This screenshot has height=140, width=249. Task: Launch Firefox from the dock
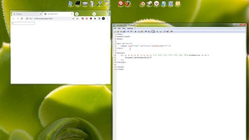coord(128,3)
